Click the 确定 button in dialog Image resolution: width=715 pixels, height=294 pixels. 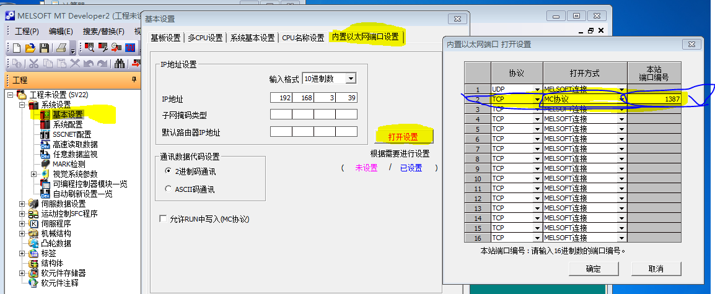point(593,269)
